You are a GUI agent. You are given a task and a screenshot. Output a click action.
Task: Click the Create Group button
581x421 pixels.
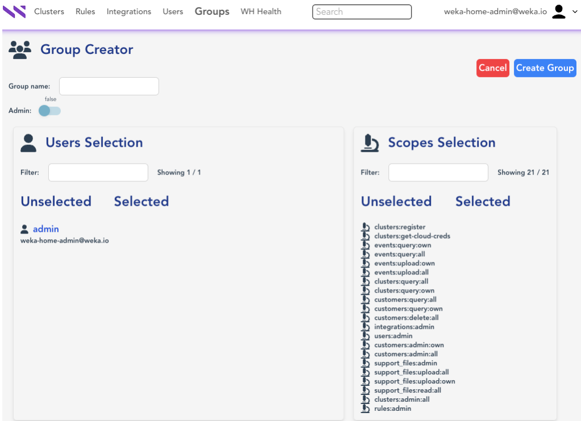(545, 68)
